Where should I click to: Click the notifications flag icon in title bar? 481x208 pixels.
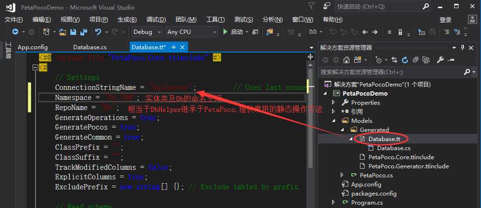[x=311, y=6]
